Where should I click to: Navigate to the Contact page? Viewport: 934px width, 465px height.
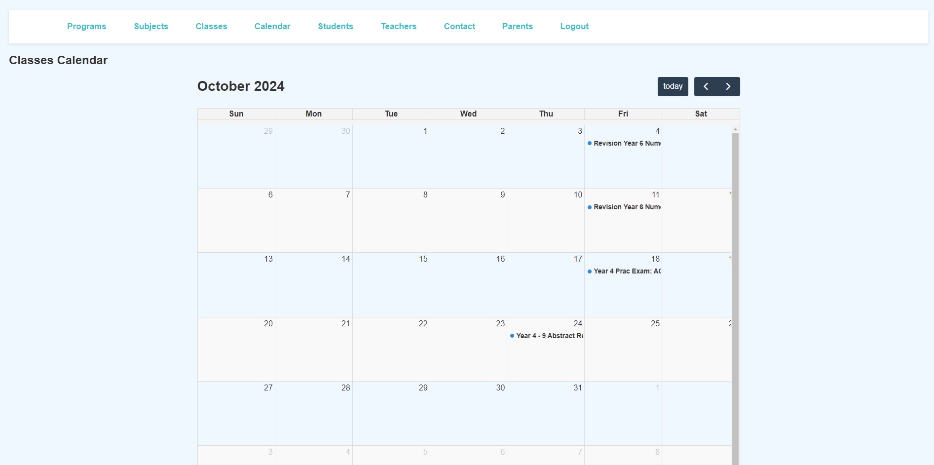[459, 26]
